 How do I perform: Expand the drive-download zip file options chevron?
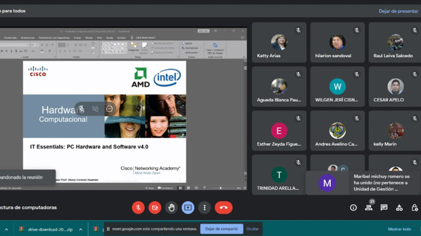(x=80, y=229)
